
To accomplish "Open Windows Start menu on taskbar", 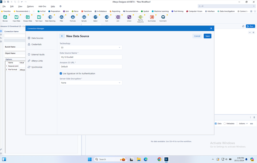I will 90,159.
